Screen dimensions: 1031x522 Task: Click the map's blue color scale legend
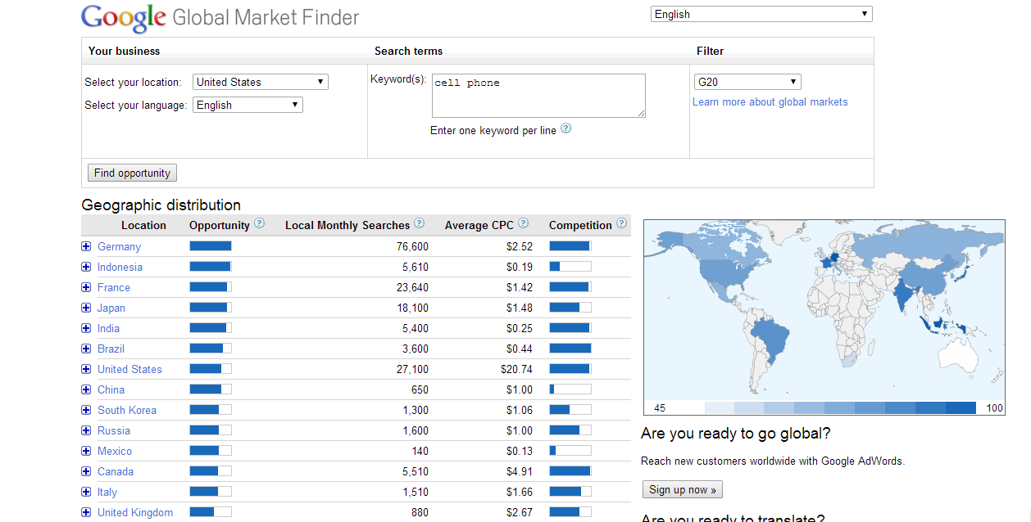pos(840,407)
